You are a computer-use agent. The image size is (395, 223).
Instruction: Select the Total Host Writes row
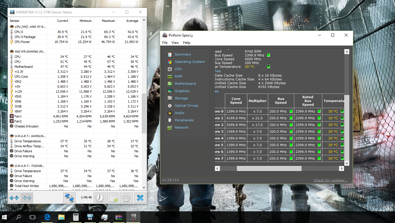(75, 186)
